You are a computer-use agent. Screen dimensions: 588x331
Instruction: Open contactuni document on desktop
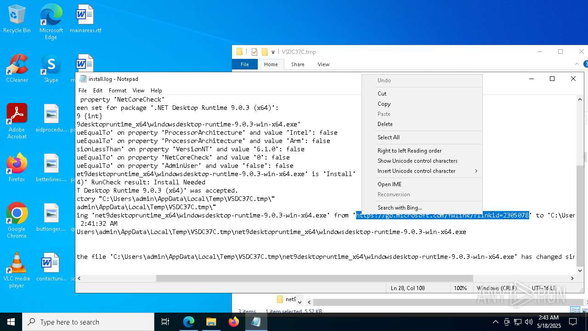(51, 267)
